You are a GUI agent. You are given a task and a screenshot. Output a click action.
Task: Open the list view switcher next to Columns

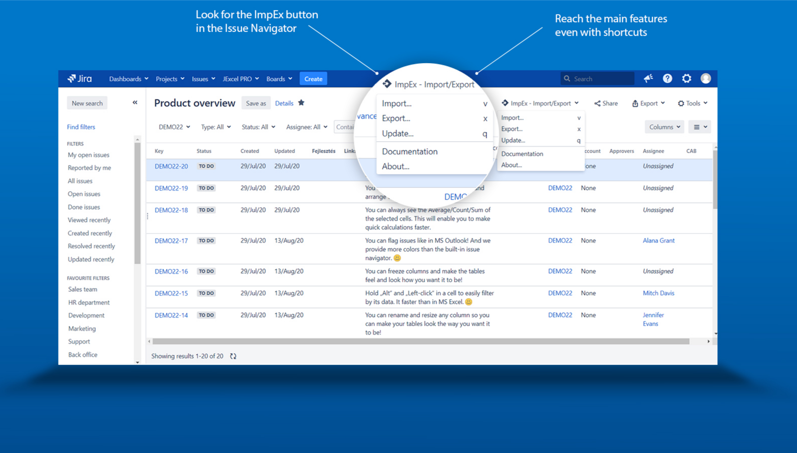coord(700,127)
